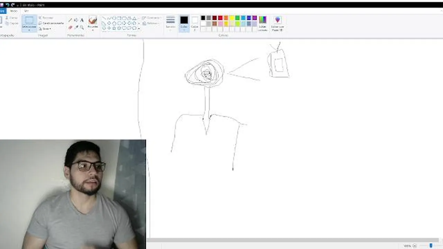
Task: Switch to the View (Ver) tab
Action: coord(26,11)
